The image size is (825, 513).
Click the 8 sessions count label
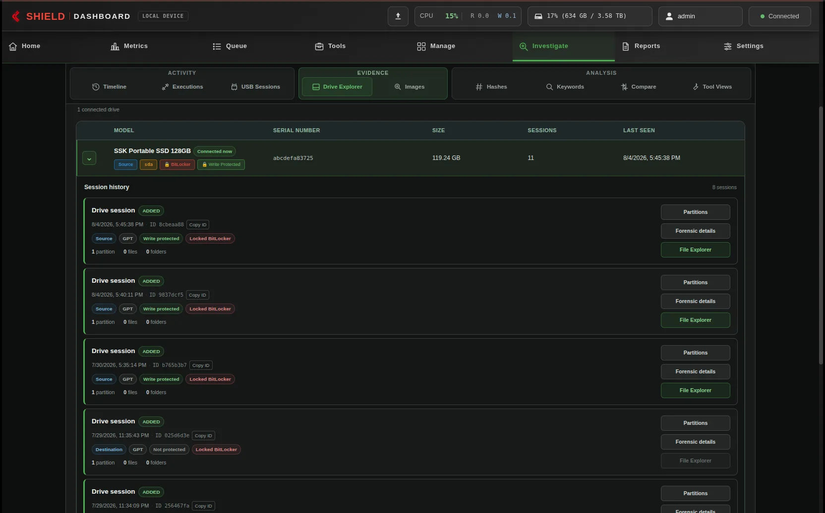tap(724, 188)
